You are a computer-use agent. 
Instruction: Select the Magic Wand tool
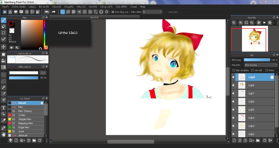tap(3, 88)
